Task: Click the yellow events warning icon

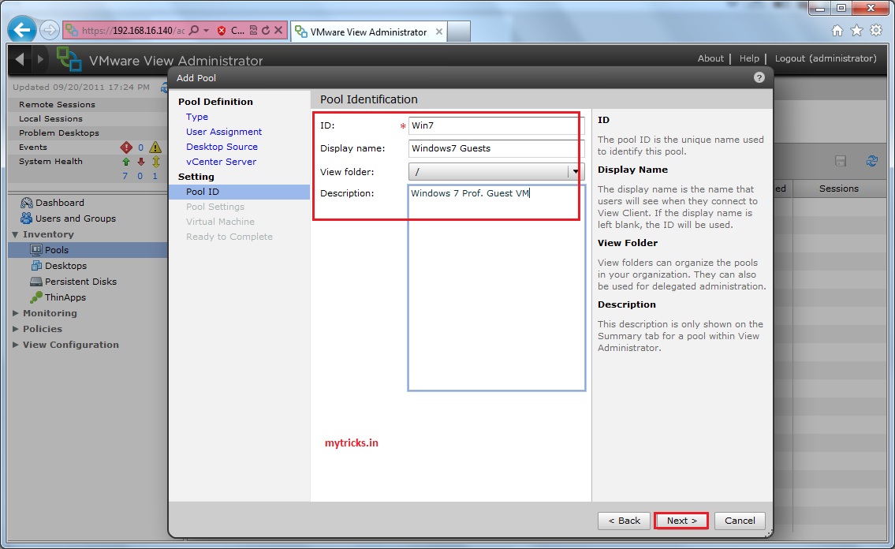Action: (x=155, y=148)
